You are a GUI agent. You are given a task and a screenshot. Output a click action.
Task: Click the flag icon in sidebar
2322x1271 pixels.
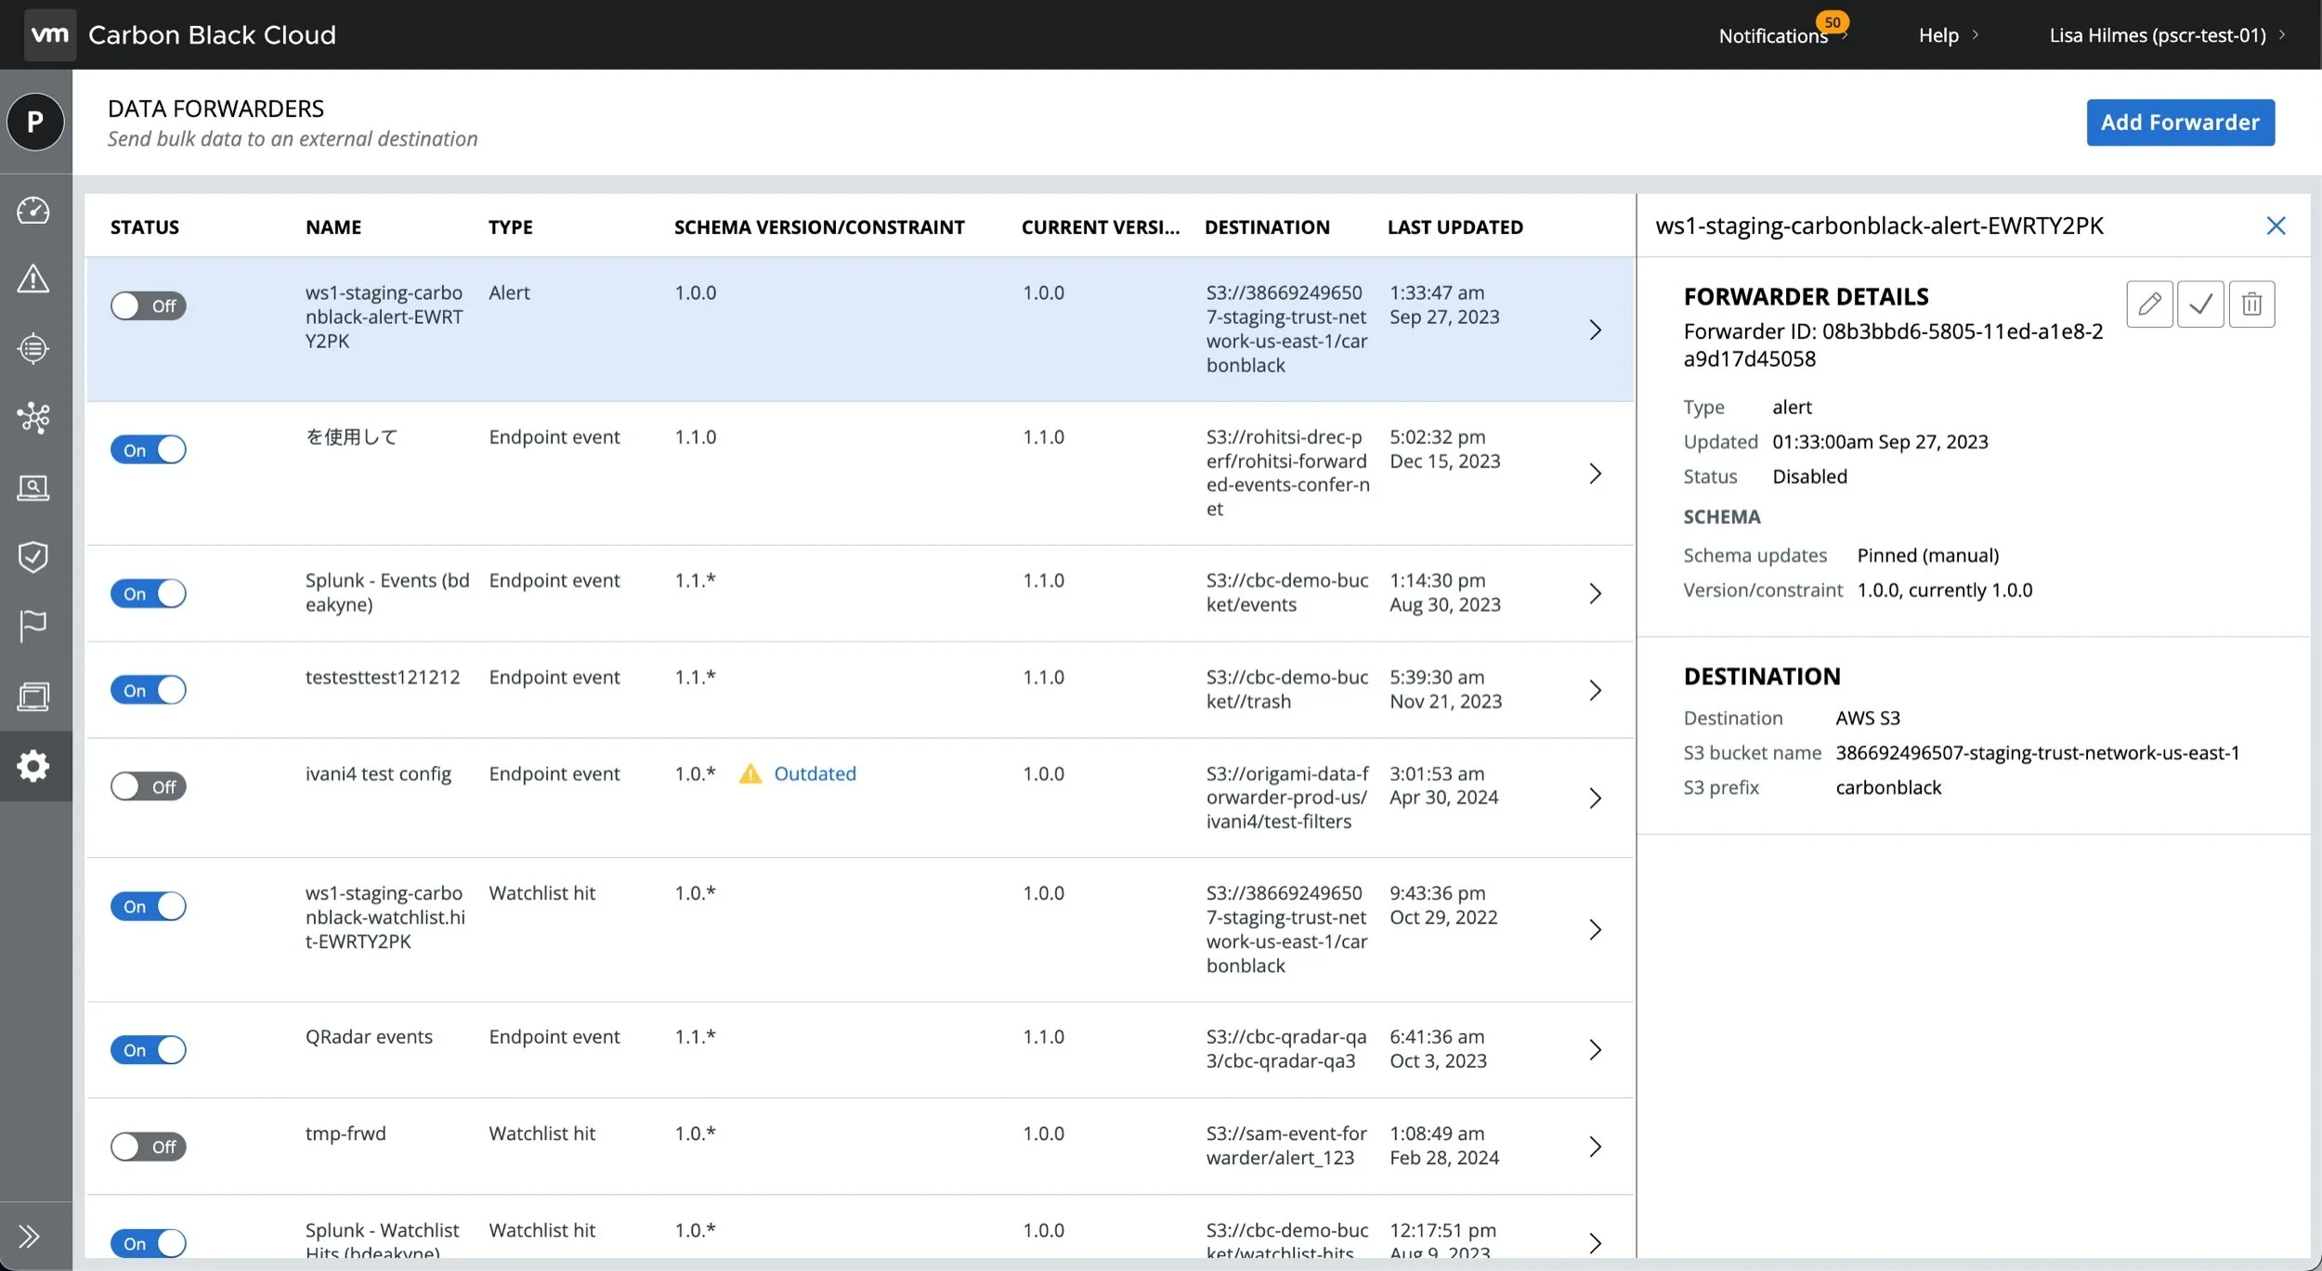pyautogui.click(x=33, y=626)
